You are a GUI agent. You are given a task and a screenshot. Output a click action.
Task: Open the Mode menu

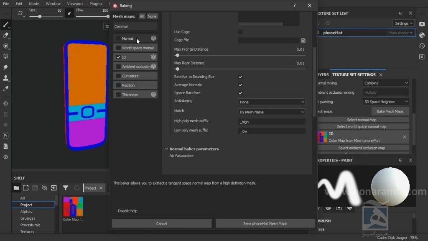(34, 4)
